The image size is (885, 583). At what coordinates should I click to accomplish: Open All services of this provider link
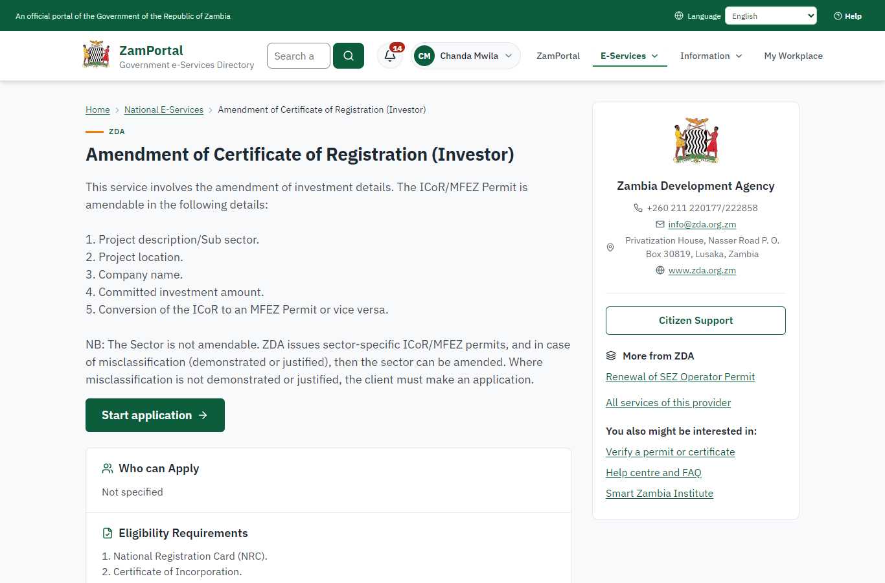point(668,403)
